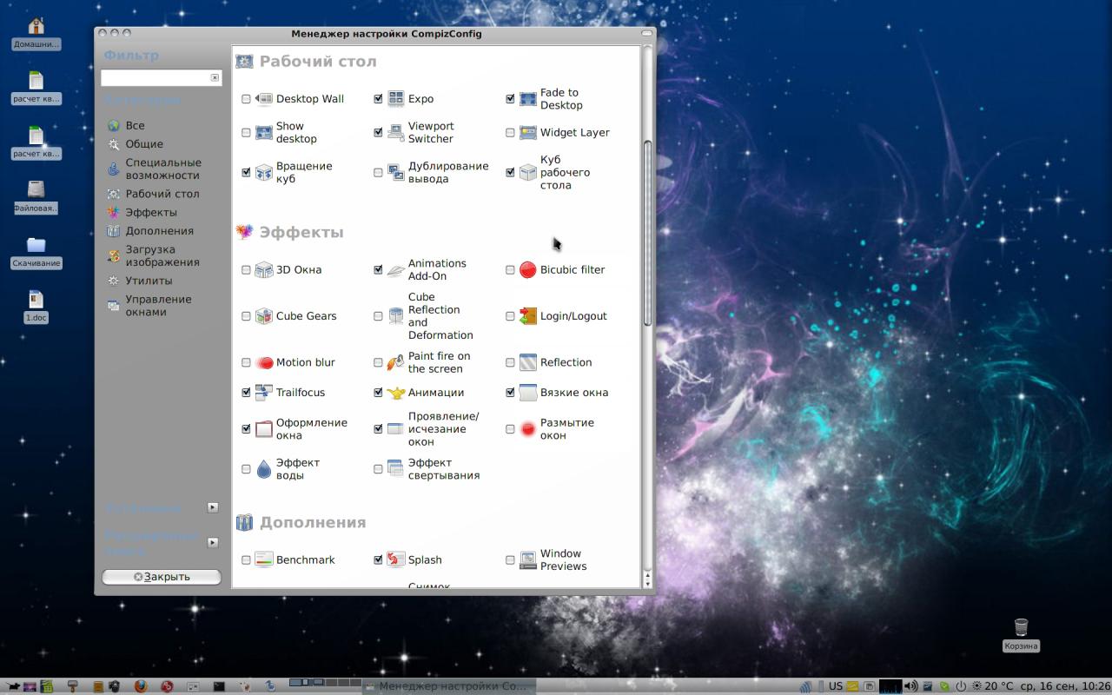
Task: Select the Специальные возможности category
Action: [154, 169]
